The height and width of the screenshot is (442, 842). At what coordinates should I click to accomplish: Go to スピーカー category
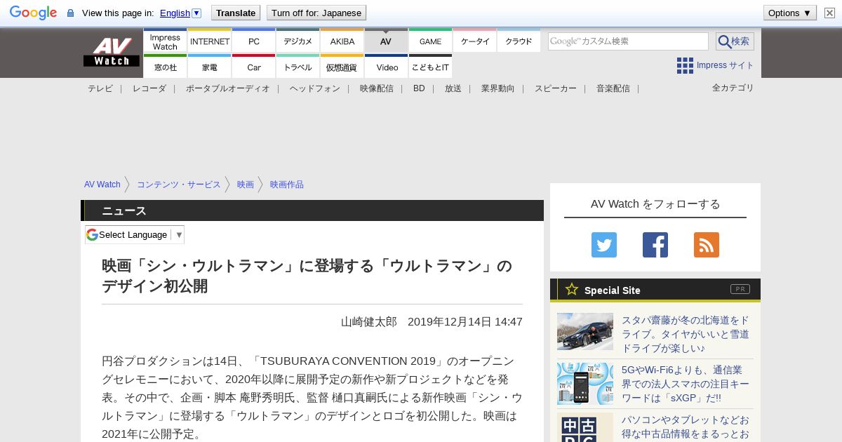(x=556, y=88)
